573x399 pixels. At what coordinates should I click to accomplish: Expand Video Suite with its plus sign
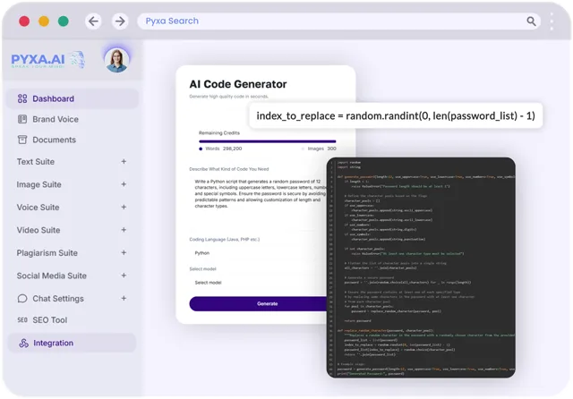click(124, 230)
